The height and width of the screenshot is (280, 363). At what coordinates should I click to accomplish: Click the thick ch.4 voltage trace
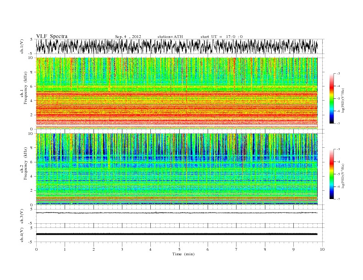point(176,234)
